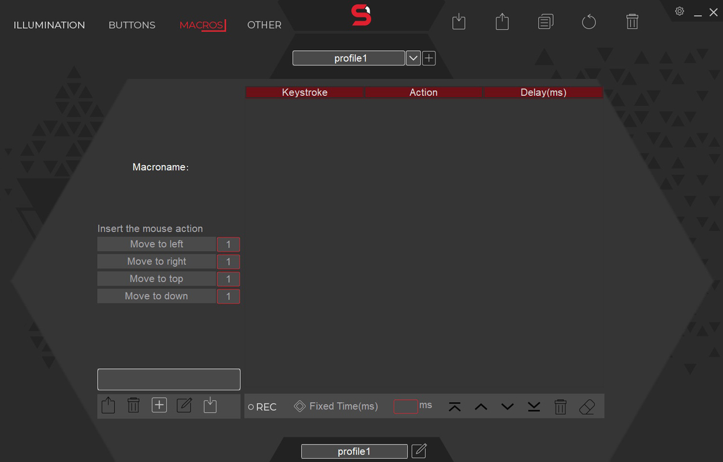Select the copy profile icon
The height and width of the screenshot is (462, 723).
(546, 21)
